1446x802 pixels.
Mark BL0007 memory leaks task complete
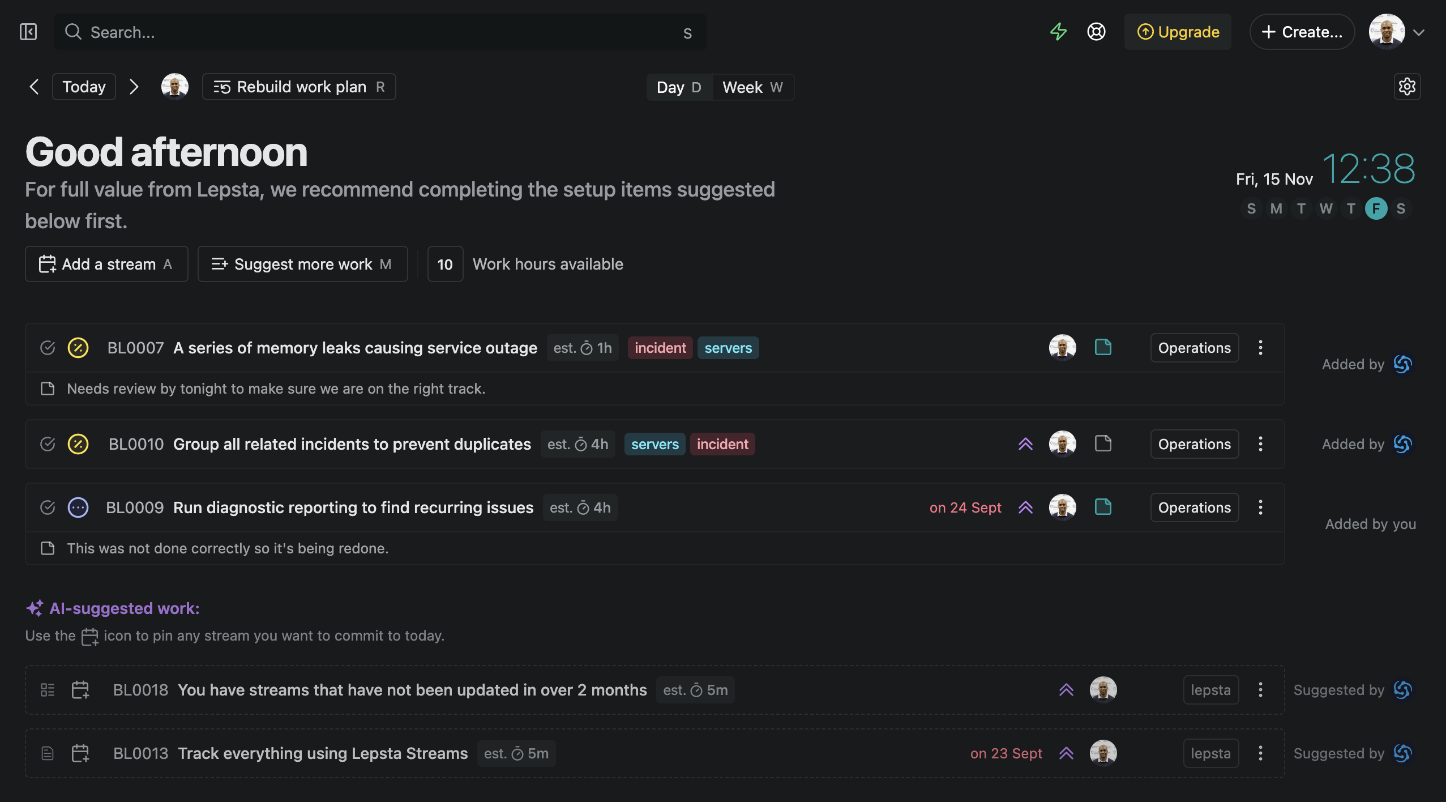pos(48,348)
